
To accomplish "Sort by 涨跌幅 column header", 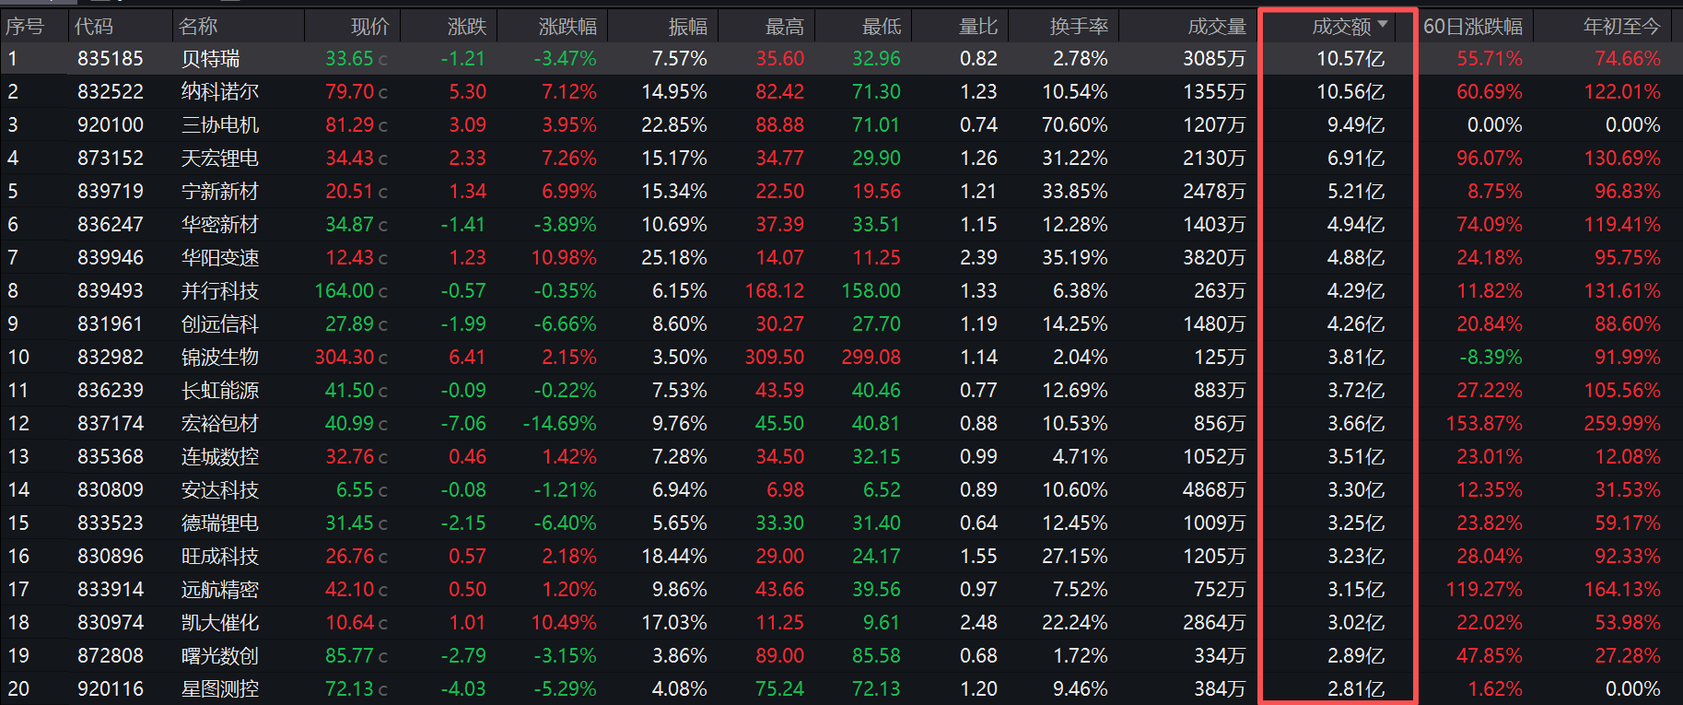I will 567,27.
